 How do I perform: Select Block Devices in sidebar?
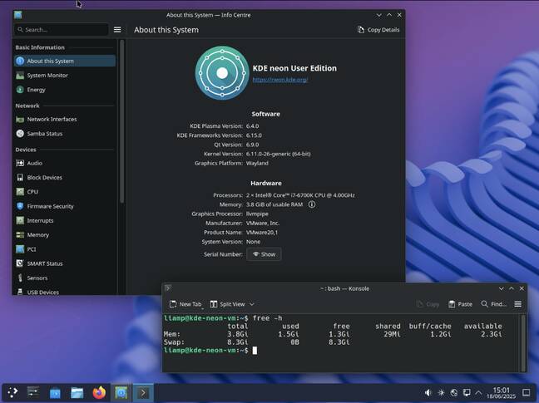click(x=65, y=178)
